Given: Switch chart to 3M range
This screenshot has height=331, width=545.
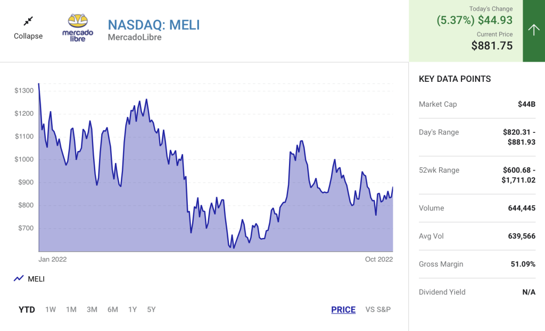Looking at the screenshot, I should (x=92, y=310).
